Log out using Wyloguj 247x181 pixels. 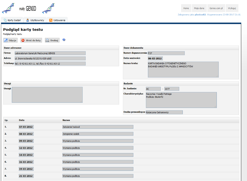pos(232,8)
